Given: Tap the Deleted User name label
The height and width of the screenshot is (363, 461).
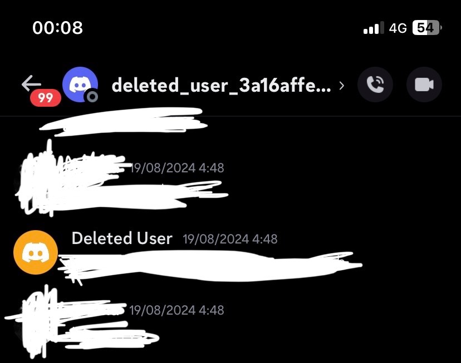Looking at the screenshot, I should pos(122,238).
